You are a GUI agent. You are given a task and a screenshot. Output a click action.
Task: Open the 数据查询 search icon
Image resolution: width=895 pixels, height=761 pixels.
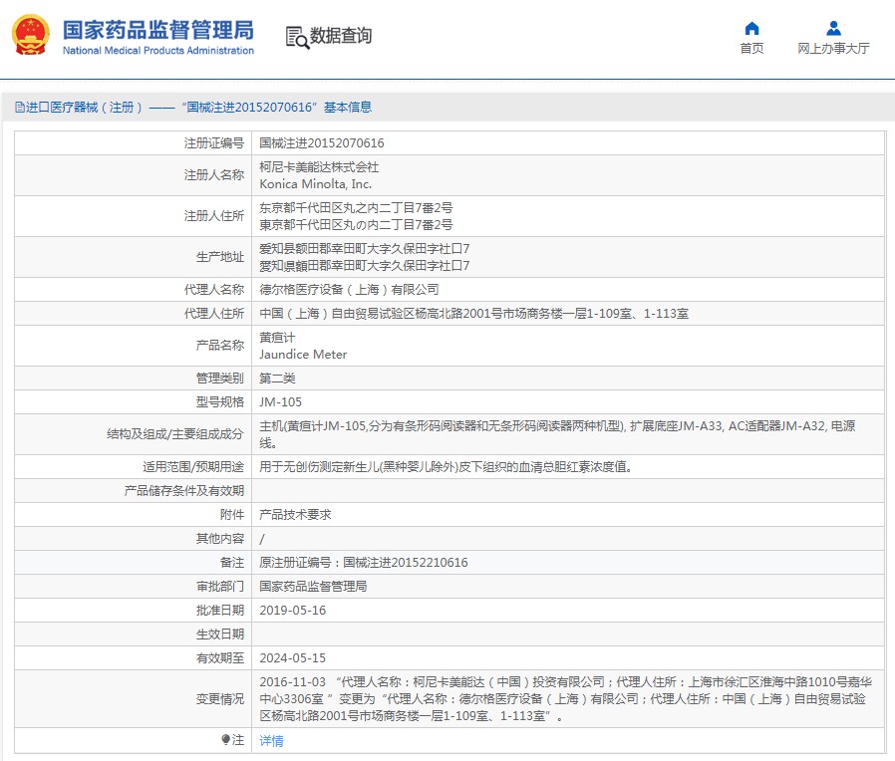pos(297,38)
